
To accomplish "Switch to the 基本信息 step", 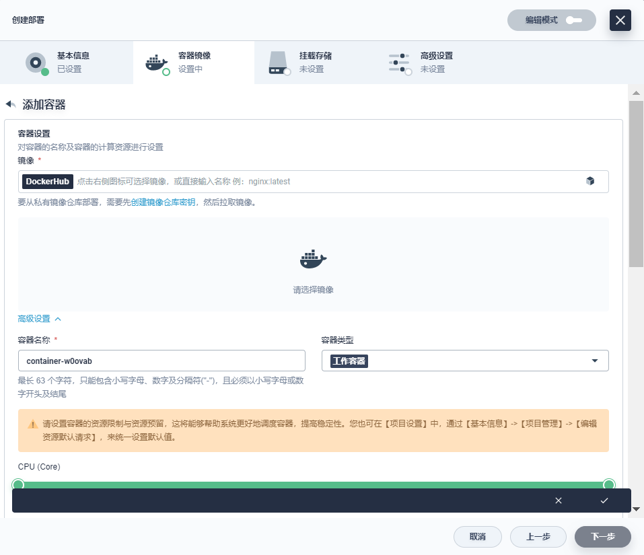I will (67, 62).
